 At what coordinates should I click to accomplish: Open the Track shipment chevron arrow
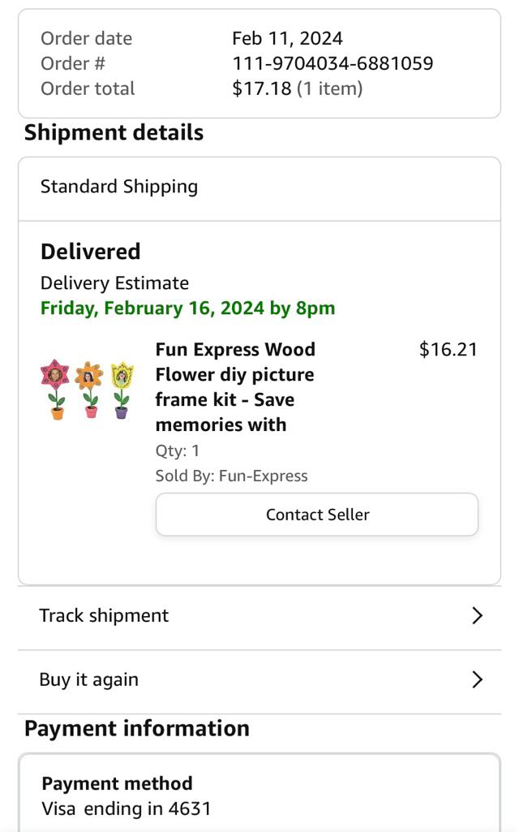coord(477,616)
